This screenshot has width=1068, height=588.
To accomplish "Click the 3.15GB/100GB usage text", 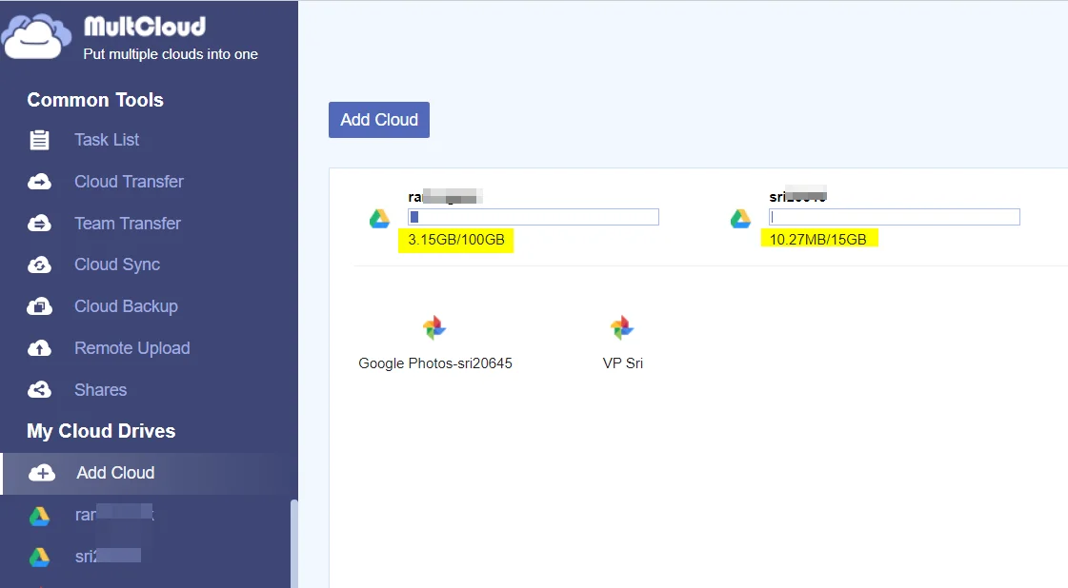I will coord(455,240).
